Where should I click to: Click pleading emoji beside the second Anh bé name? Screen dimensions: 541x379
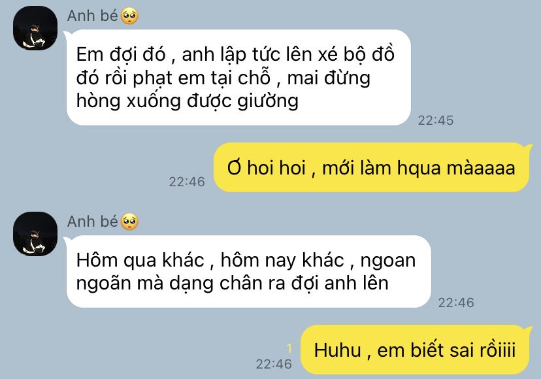pyautogui.click(x=129, y=222)
